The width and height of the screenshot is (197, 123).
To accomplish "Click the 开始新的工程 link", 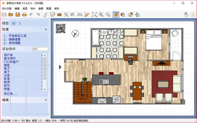I will click(x=17, y=36).
